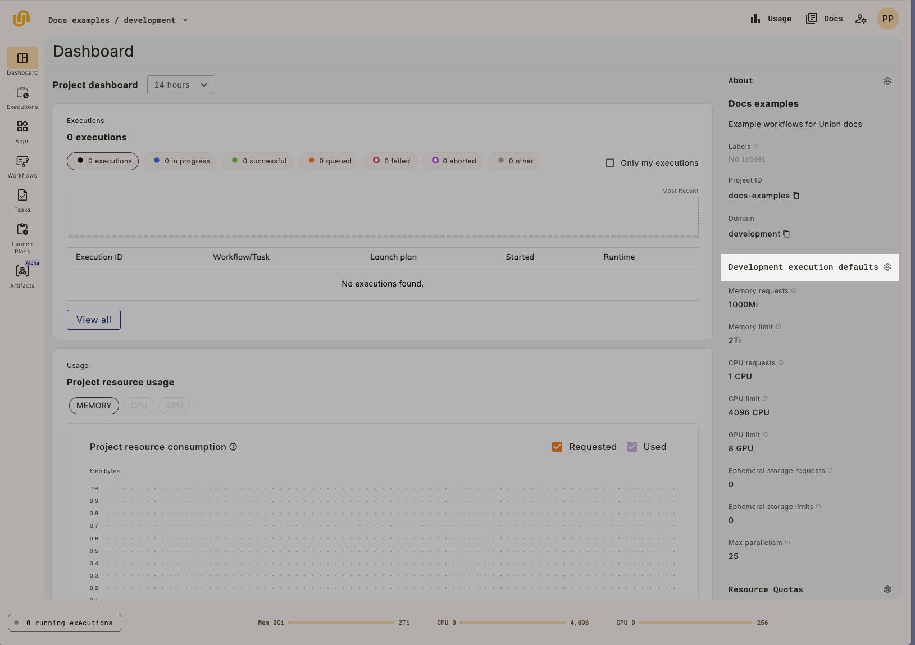Expand the project and domain switcher dropdown
The image size is (915, 645).
pos(185,21)
